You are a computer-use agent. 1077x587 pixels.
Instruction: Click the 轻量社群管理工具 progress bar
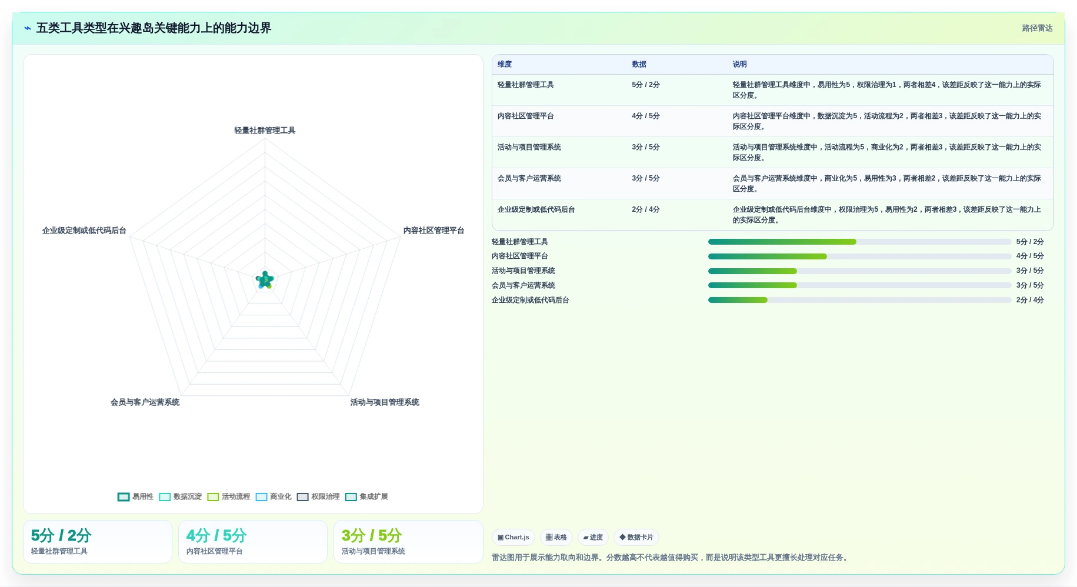[859, 242]
